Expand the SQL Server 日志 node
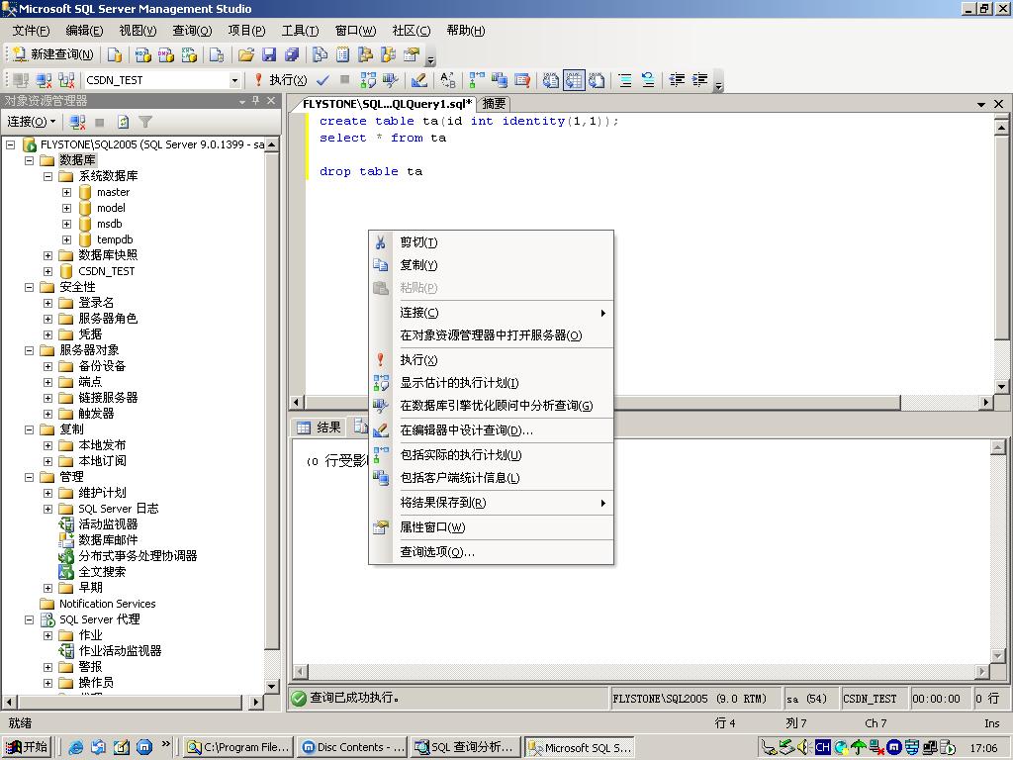 [47, 509]
